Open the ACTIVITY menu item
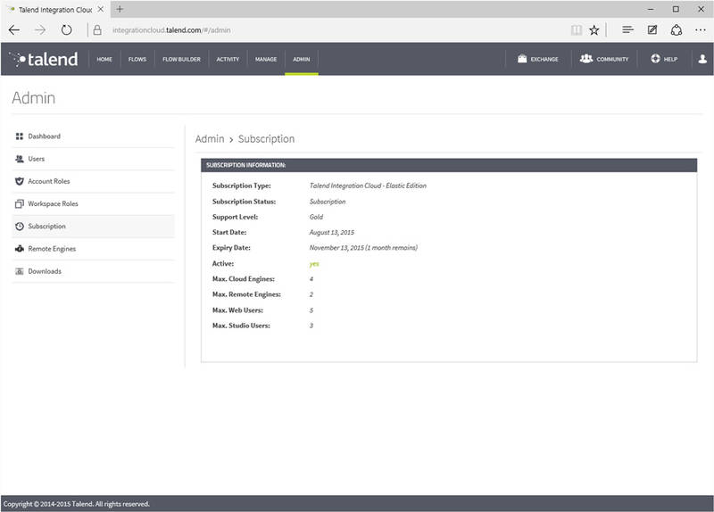Viewport: 714px width, 512px height. point(228,59)
